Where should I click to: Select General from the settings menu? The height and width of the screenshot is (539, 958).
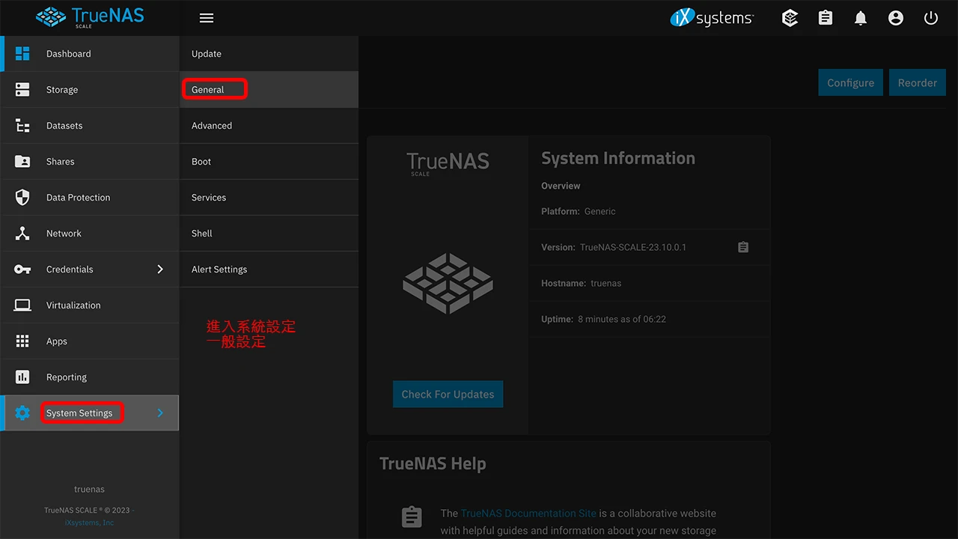click(207, 89)
